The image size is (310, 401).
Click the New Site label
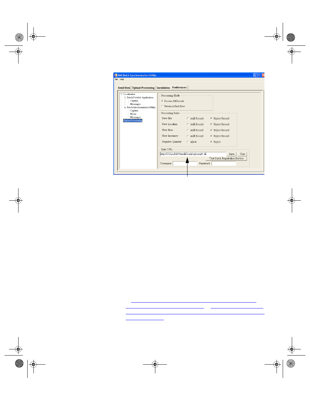pos(167,119)
